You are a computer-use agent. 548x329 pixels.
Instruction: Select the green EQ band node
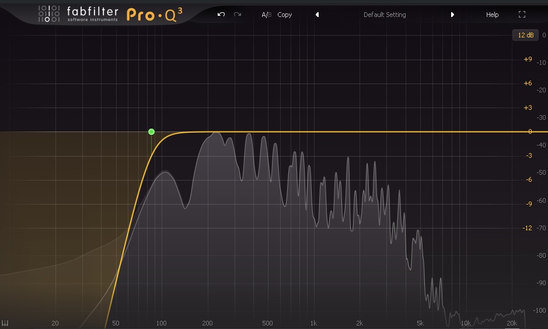coord(151,131)
